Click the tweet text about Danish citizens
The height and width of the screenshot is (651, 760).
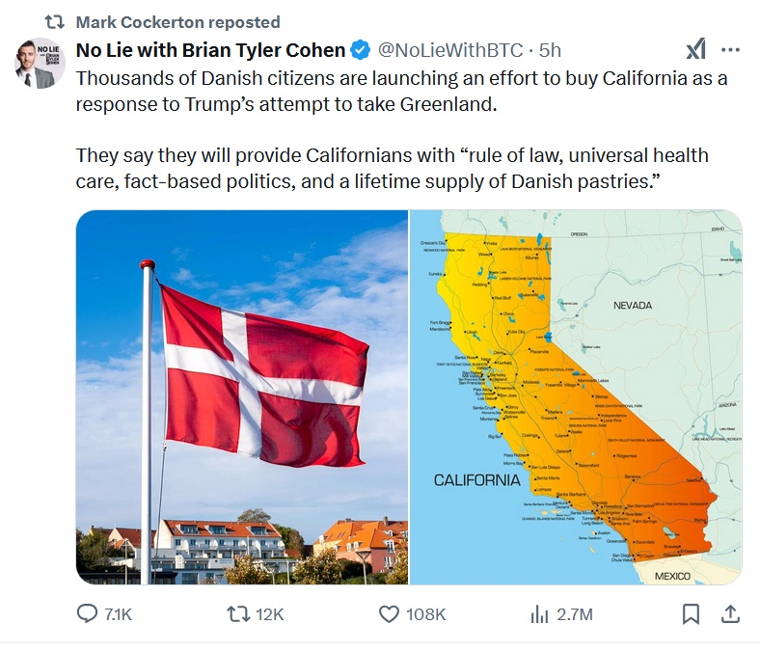[402, 129]
